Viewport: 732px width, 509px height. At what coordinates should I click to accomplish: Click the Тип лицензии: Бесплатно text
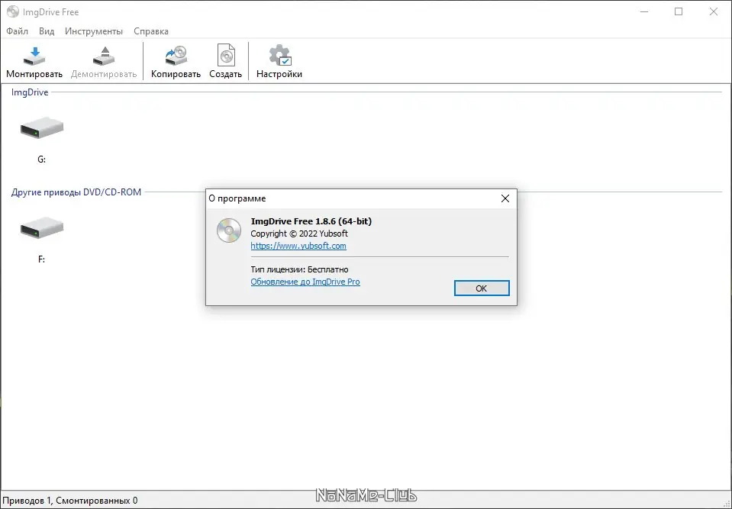pyautogui.click(x=300, y=269)
